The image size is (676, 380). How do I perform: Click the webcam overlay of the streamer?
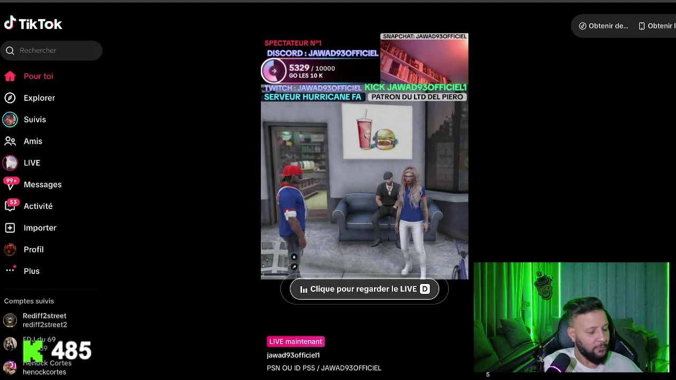click(571, 317)
